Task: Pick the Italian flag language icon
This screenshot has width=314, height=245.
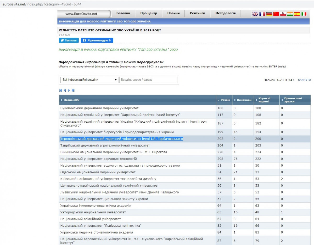Action: click(x=304, y=14)
